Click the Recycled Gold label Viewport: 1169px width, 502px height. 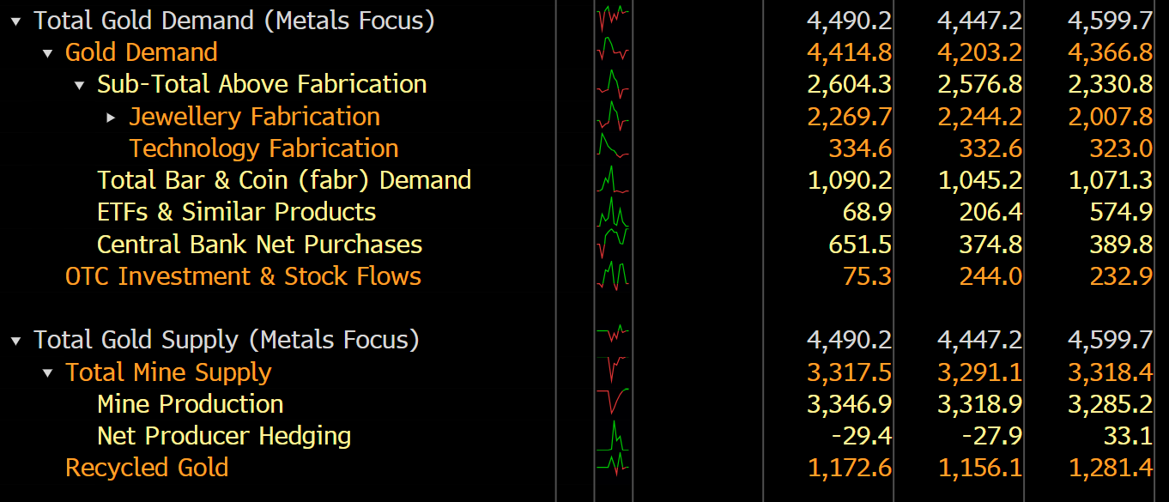pos(147,468)
